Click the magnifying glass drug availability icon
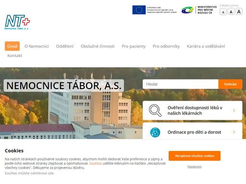The height and width of the screenshot is (184, 246). tap(155, 110)
